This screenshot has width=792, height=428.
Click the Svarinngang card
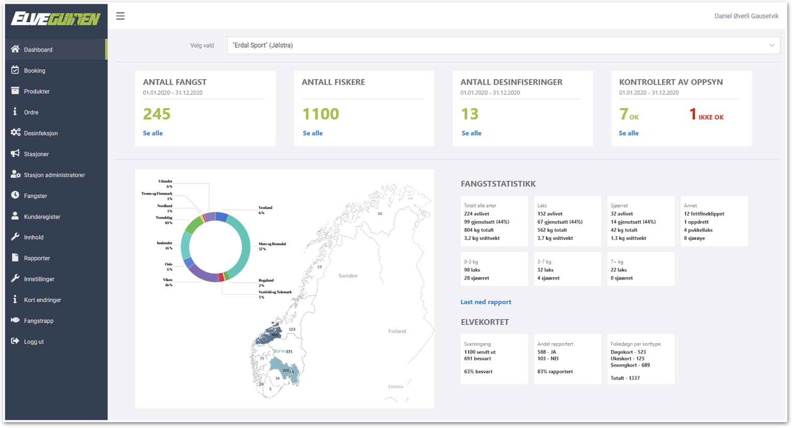tap(494, 359)
